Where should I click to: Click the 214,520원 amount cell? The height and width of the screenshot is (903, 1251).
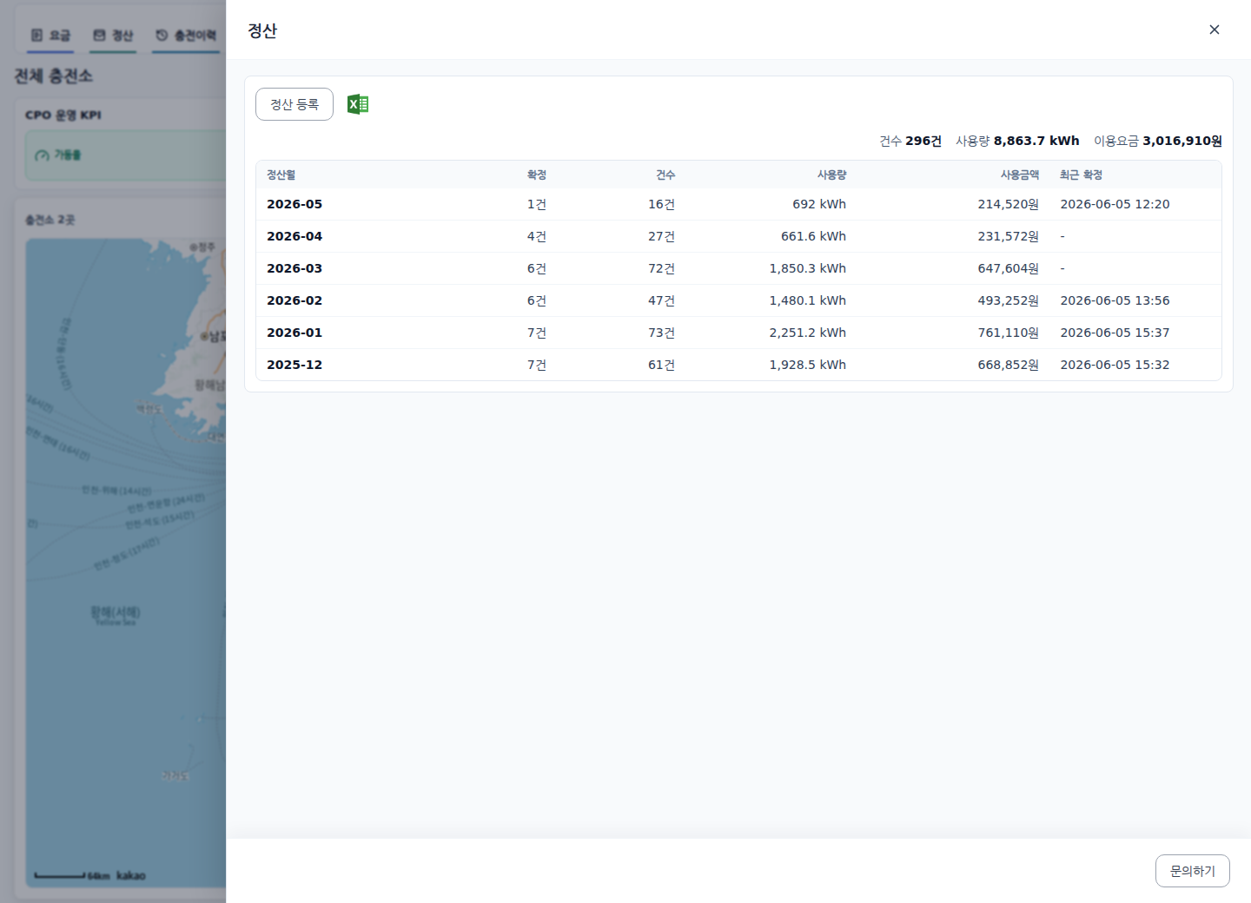point(1009,204)
